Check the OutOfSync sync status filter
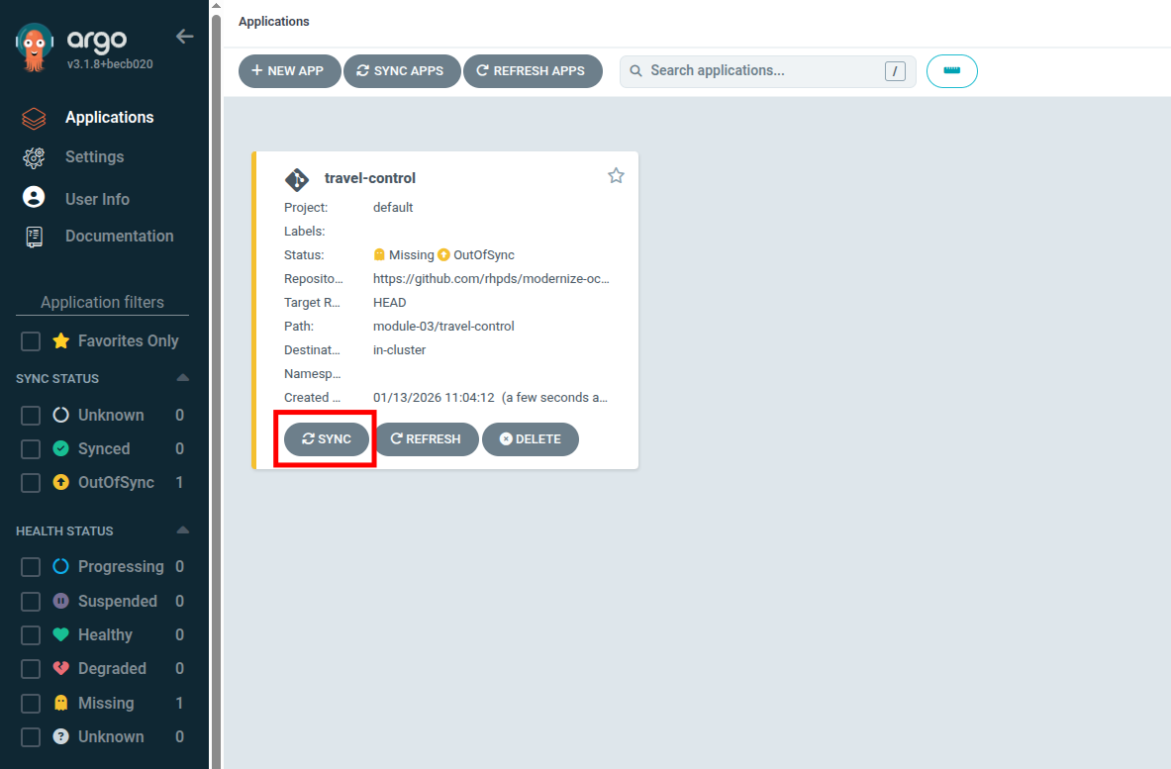 29,482
